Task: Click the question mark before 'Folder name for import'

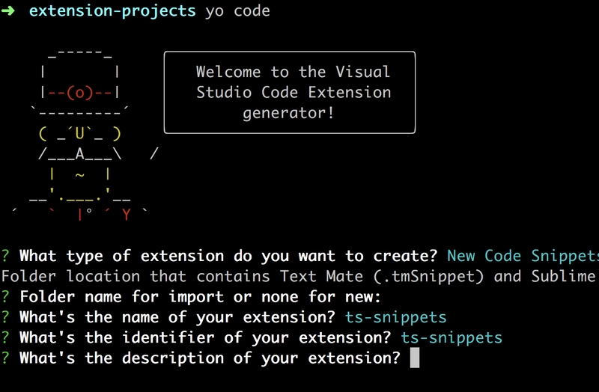Action: [6, 296]
